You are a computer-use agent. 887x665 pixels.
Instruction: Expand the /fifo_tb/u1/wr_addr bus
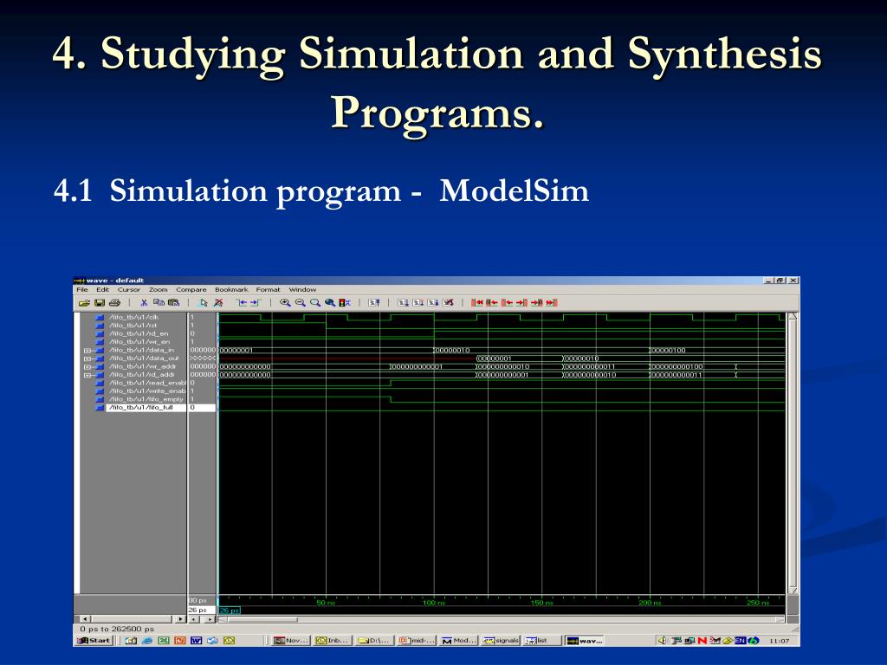[87, 367]
